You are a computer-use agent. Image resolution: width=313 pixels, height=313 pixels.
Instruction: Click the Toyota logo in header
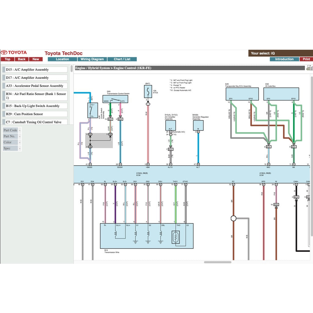pyautogui.click(x=14, y=53)
